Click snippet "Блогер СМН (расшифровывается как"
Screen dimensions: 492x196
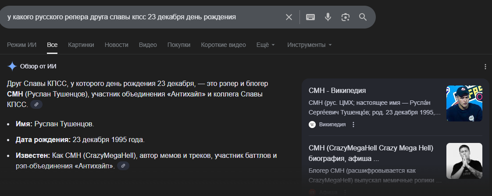[375, 176]
